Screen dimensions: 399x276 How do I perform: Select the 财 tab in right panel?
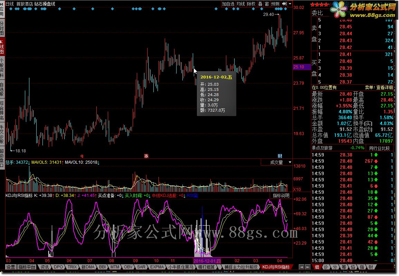(x=370, y=267)
